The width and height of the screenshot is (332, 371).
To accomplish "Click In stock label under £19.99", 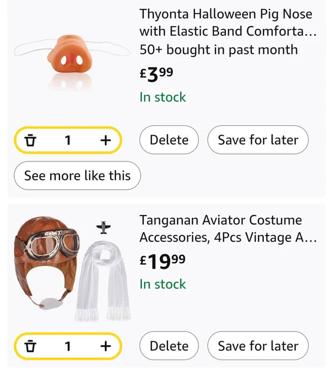I will pos(162,284).
